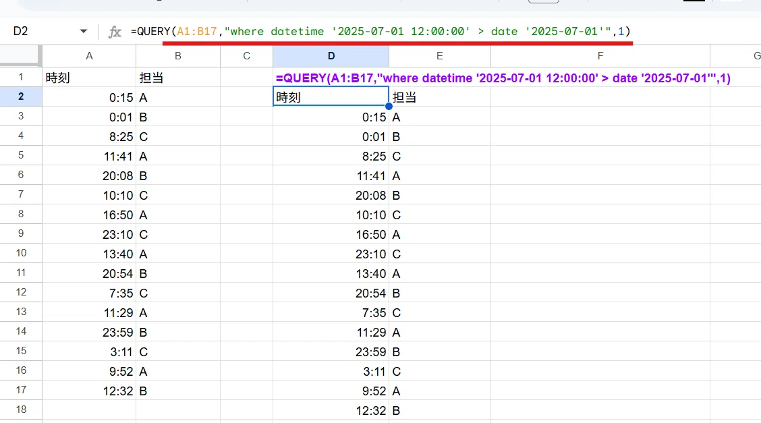
Task: Click cell A14 showing 23:59
Action: (x=89, y=332)
